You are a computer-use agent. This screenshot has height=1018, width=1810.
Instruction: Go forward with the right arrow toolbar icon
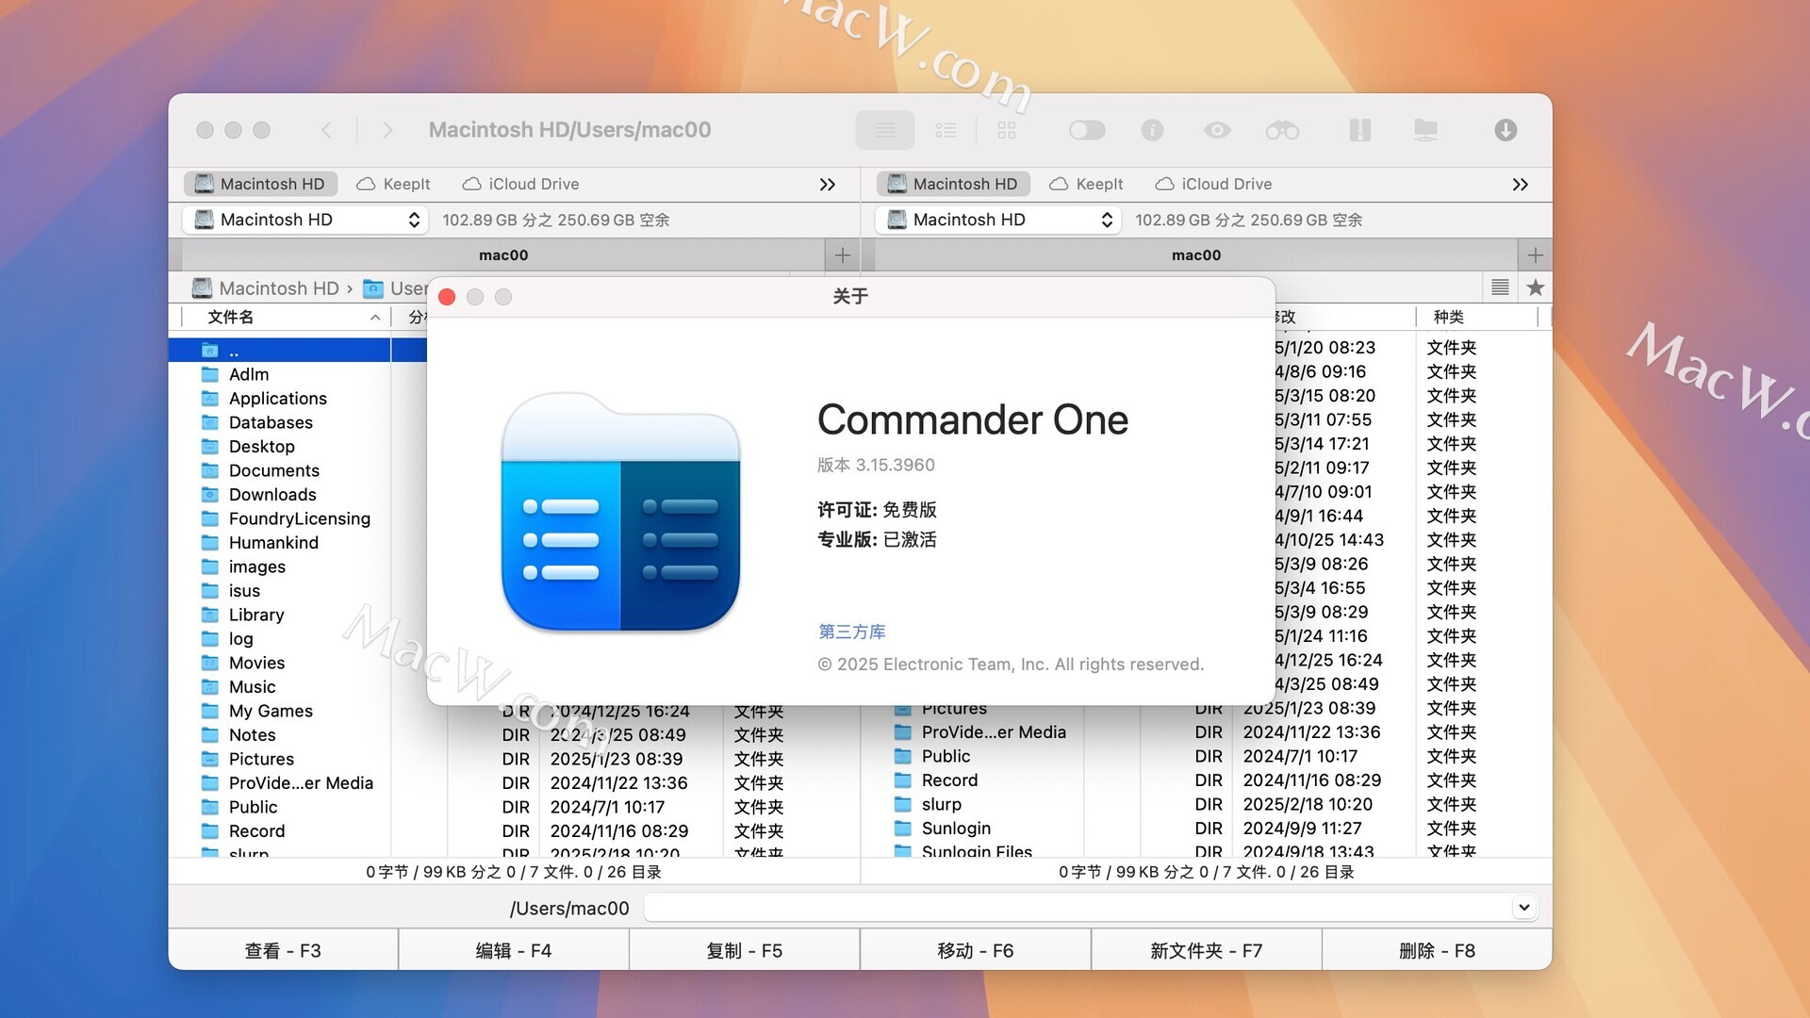coord(387,130)
